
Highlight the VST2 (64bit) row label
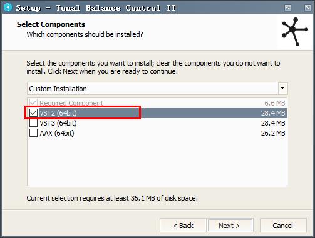coord(58,113)
